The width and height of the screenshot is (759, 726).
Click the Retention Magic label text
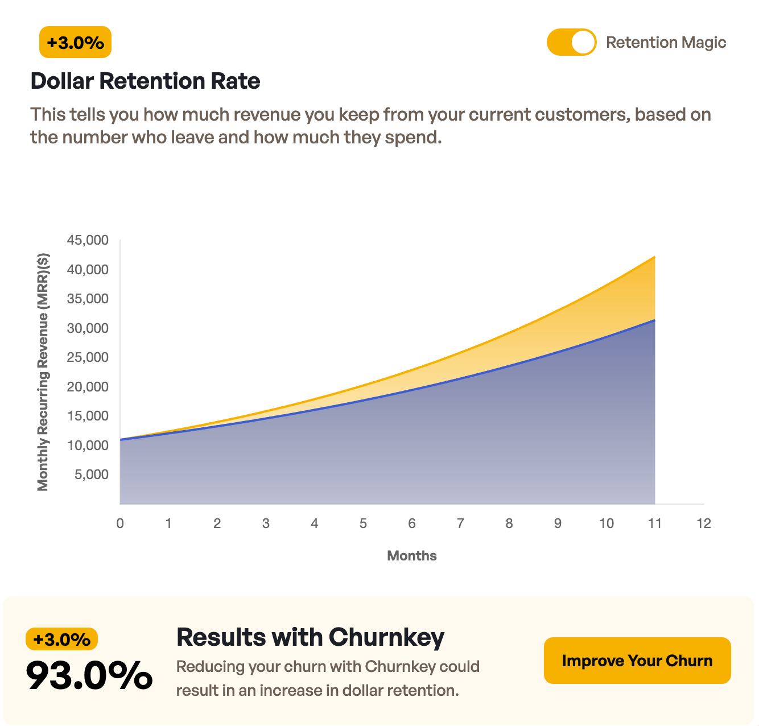point(666,43)
